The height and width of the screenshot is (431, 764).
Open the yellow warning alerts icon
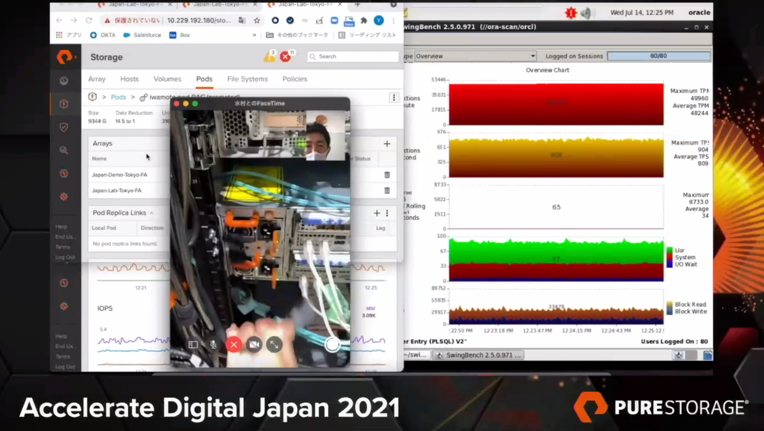pyautogui.click(x=270, y=57)
